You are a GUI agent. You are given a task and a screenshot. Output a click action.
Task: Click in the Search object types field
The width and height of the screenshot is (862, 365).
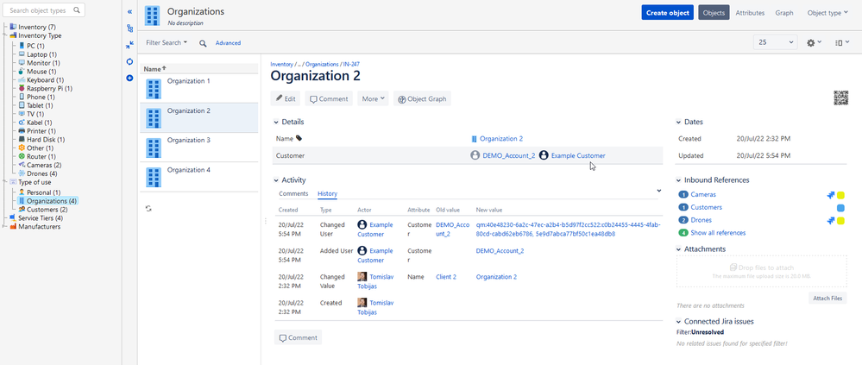pos(44,10)
